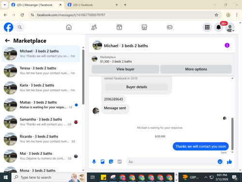This screenshot has height=182, width=242.
Task: Open the Friends icon
Action: [x=94, y=27]
